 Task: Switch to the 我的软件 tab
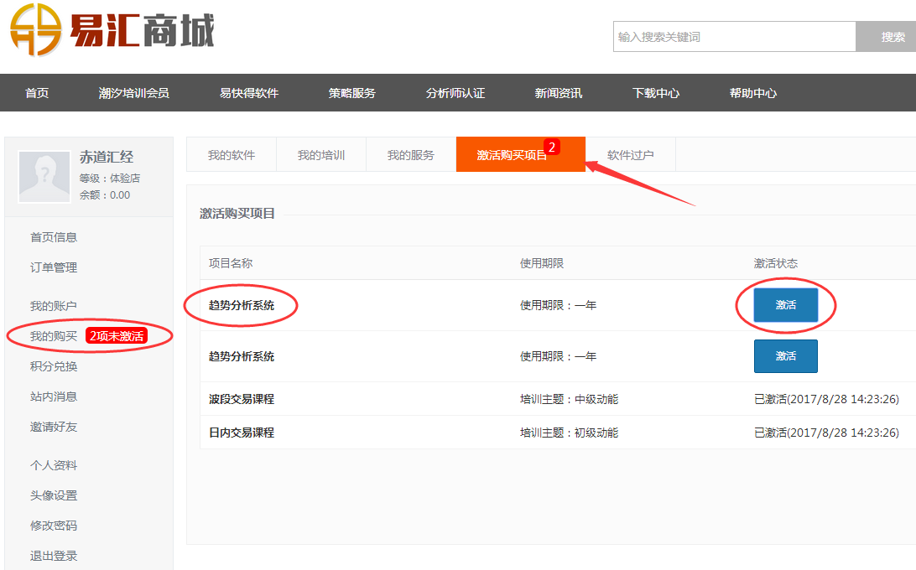(x=232, y=155)
